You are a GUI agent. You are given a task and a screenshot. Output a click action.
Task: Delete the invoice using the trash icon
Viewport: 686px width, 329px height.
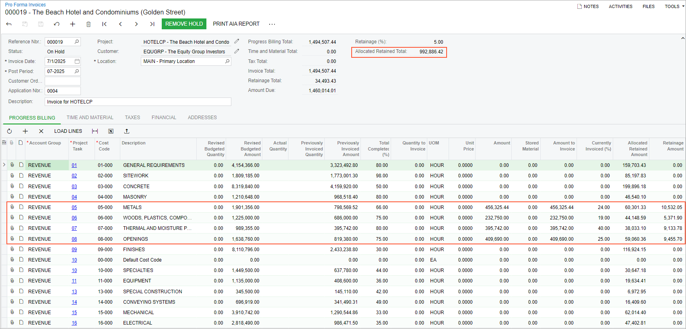89,24
